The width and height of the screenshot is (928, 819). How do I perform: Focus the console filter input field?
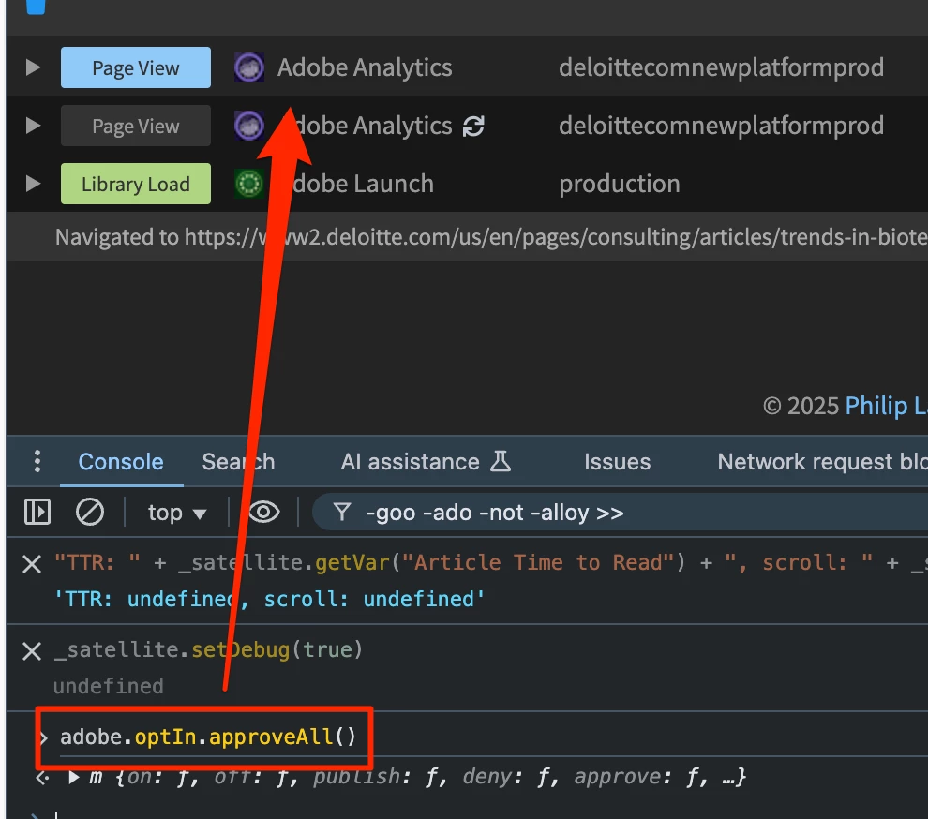[619, 513]
